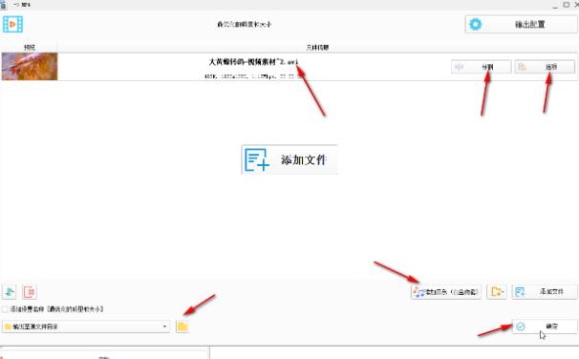Click the 添加文件 button at bottom right
This screenshot has width=579, height=359.
pyautogui.click(x=545, y=292)
